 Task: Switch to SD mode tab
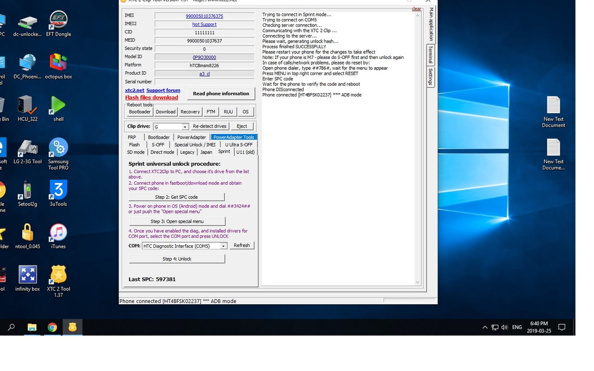tap(136, 152)
